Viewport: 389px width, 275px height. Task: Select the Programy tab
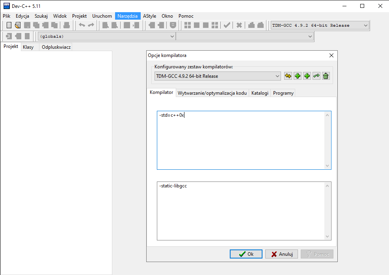[x=283, y=93]
